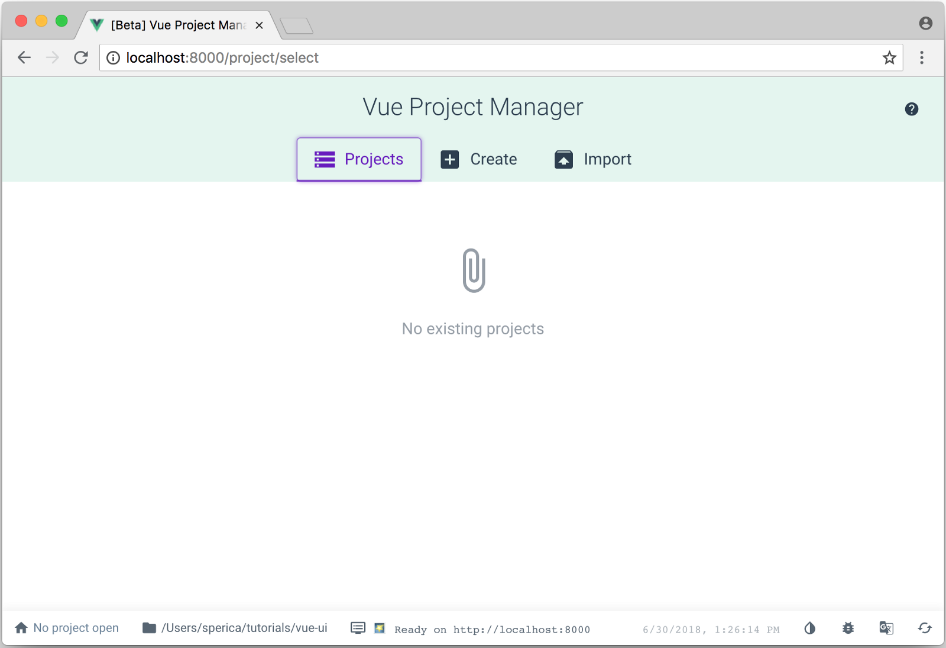Click the import box icon

pyautogui.click(x=564, y=159)
